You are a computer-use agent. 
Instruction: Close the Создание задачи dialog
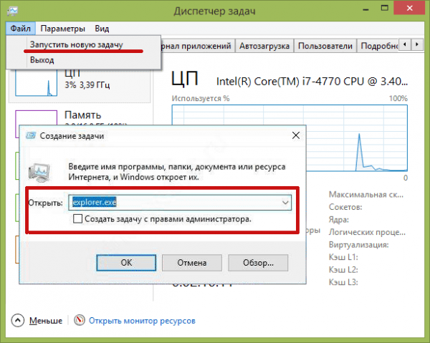(x=296, y=135)
